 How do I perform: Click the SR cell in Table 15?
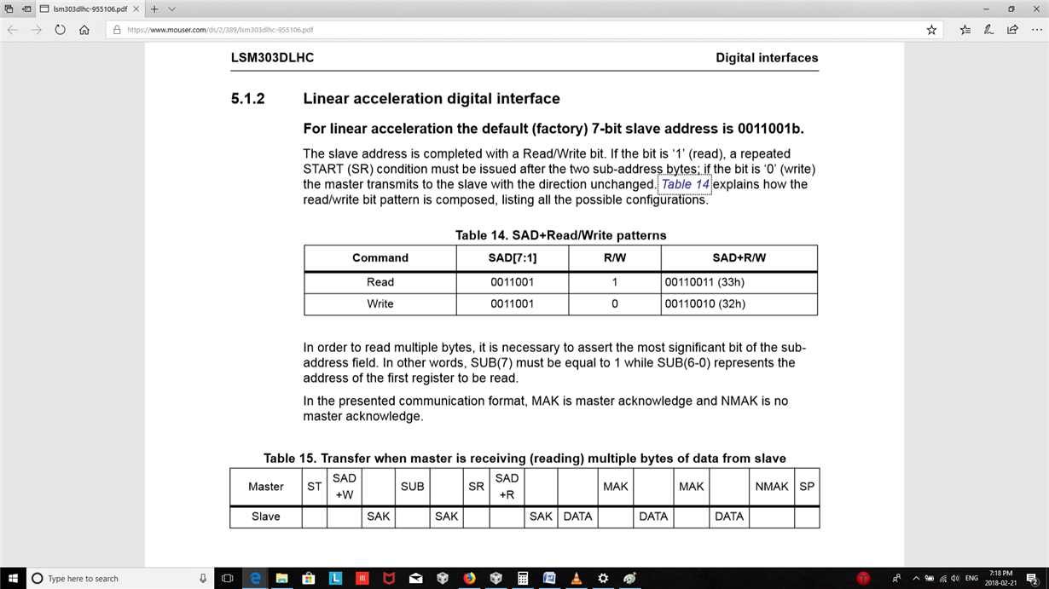(x=476, y=487)
